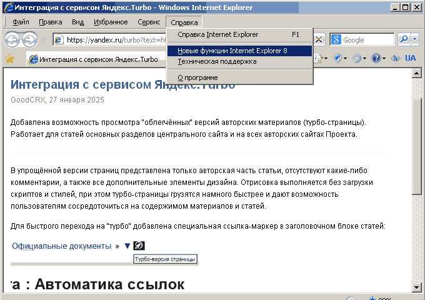Choose Новые функции Internet Explorer 8

tap(239, 51)
